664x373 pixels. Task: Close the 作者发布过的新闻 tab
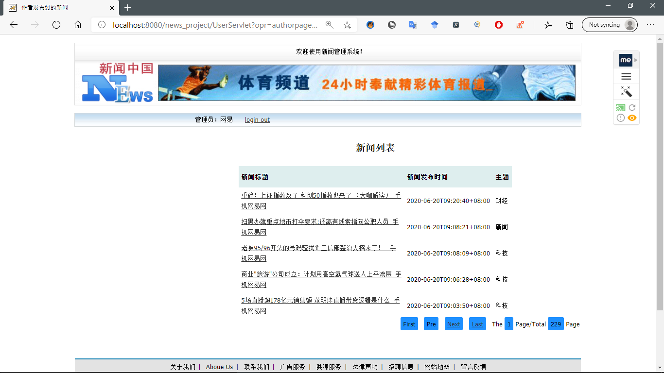112,8
